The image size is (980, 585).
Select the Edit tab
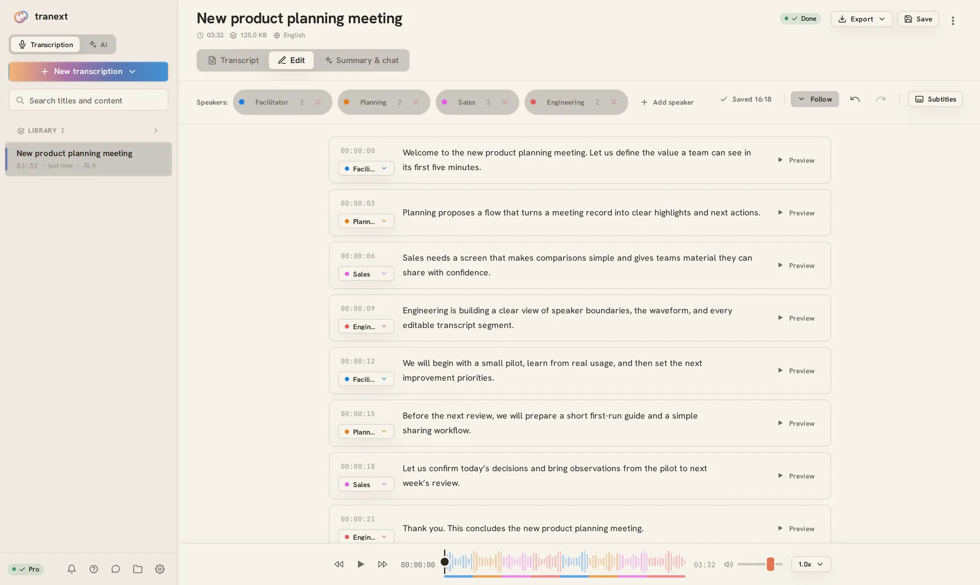(291, 60)
